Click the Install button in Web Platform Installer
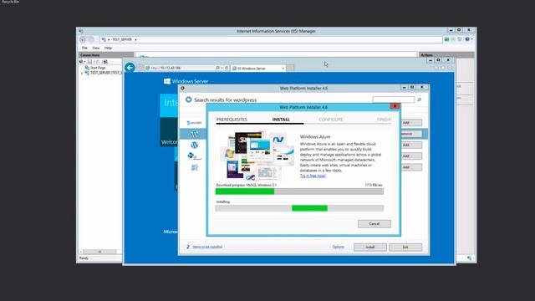 [x=370, y=247]
